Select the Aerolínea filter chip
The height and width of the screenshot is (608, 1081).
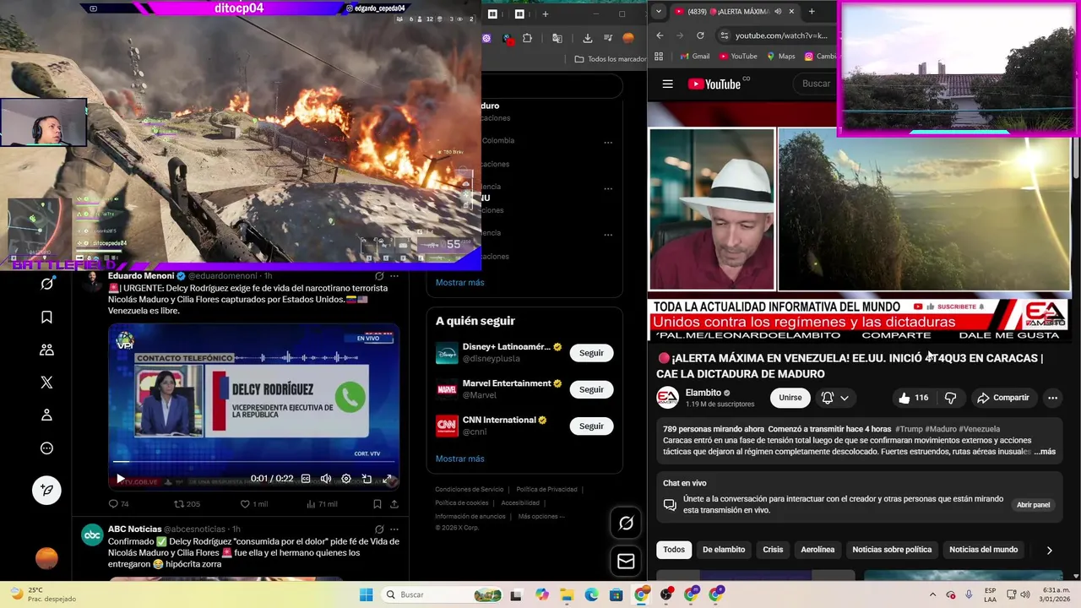[818, 550]
